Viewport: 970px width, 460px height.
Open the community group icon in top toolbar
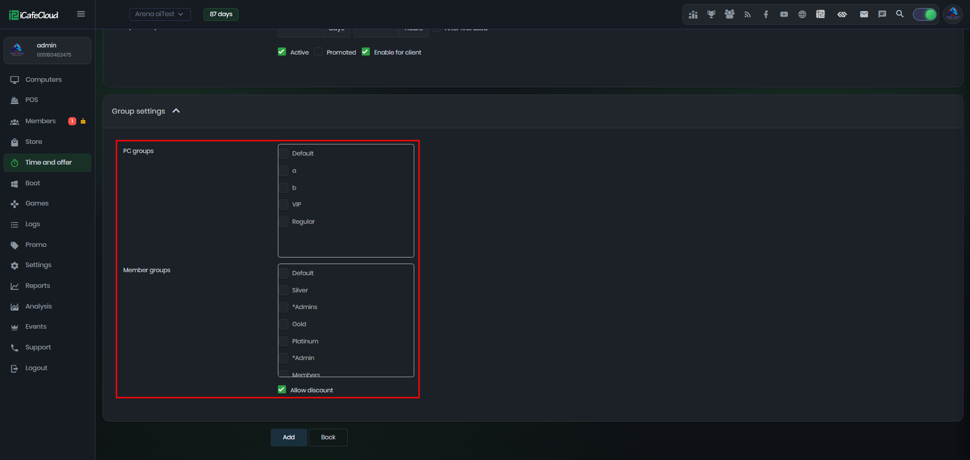tap(730, 15)
